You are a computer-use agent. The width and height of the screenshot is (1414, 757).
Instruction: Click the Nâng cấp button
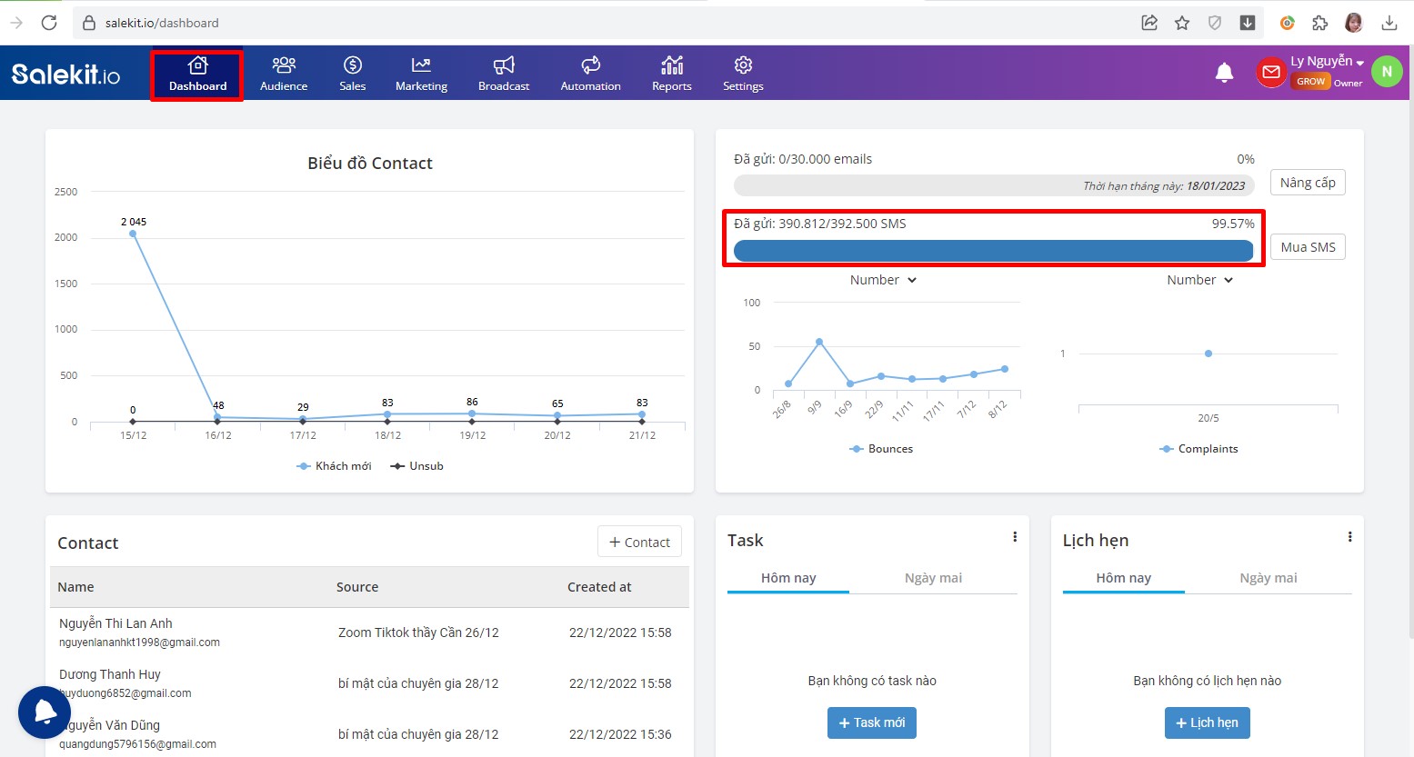click(1308, 183)
